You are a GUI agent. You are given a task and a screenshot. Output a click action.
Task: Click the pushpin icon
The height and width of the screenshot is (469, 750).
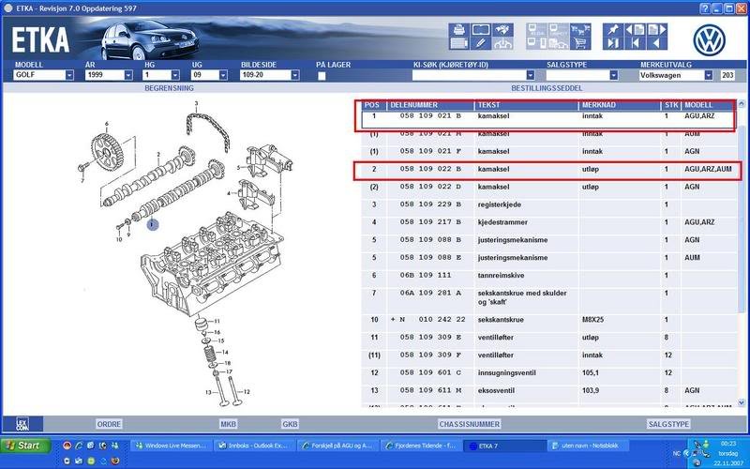click(x=611, y=31)
